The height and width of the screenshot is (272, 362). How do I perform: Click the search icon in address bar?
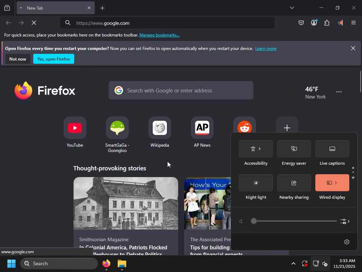68,23
